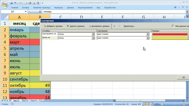This screenshot has height=106, width=189.
Task: Click 'Добавить уровень' button
Action: point(53,26)
